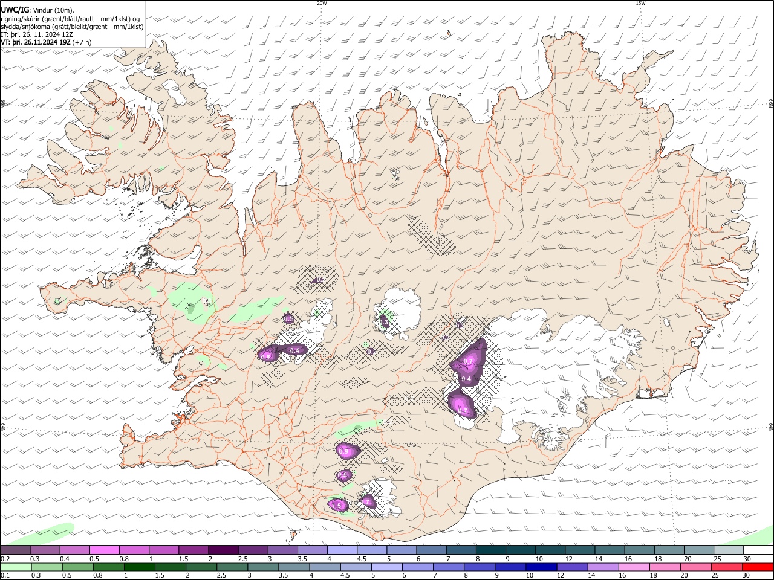Click the 0.2 label on the upper legend

(4, 559)
